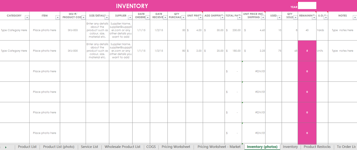Image resolution: width=357 pixels, height=150 pixels.
Task: Switch to the Pricing Worksheet tab
Action: (176, 147)
